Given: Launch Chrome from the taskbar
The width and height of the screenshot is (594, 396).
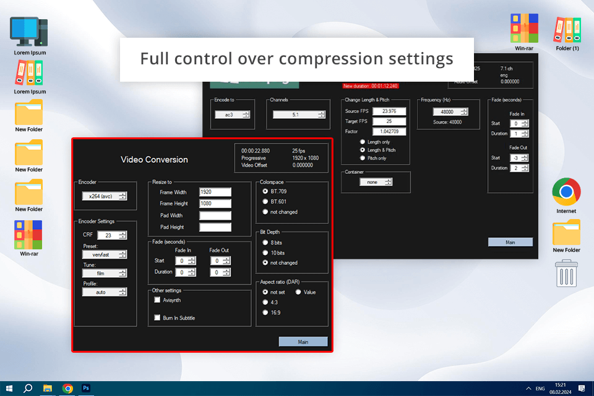Looking at the screenshot, I should point(67,388).
